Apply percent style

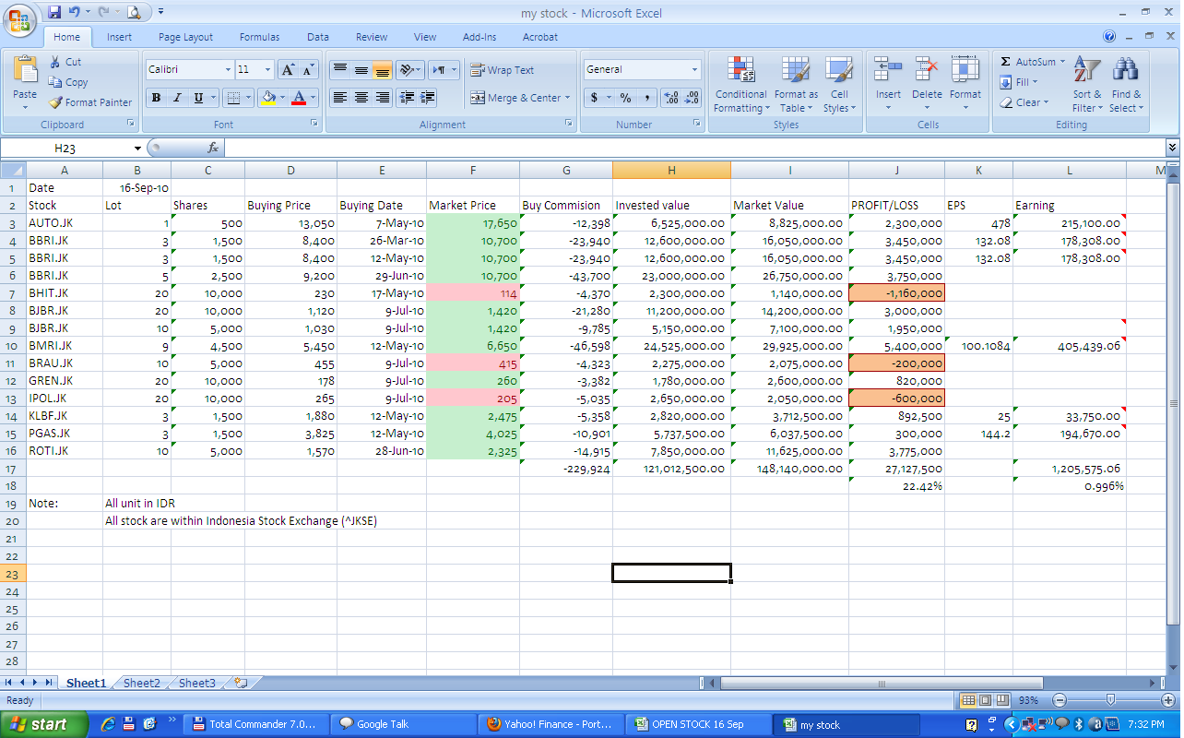point(625,98)
